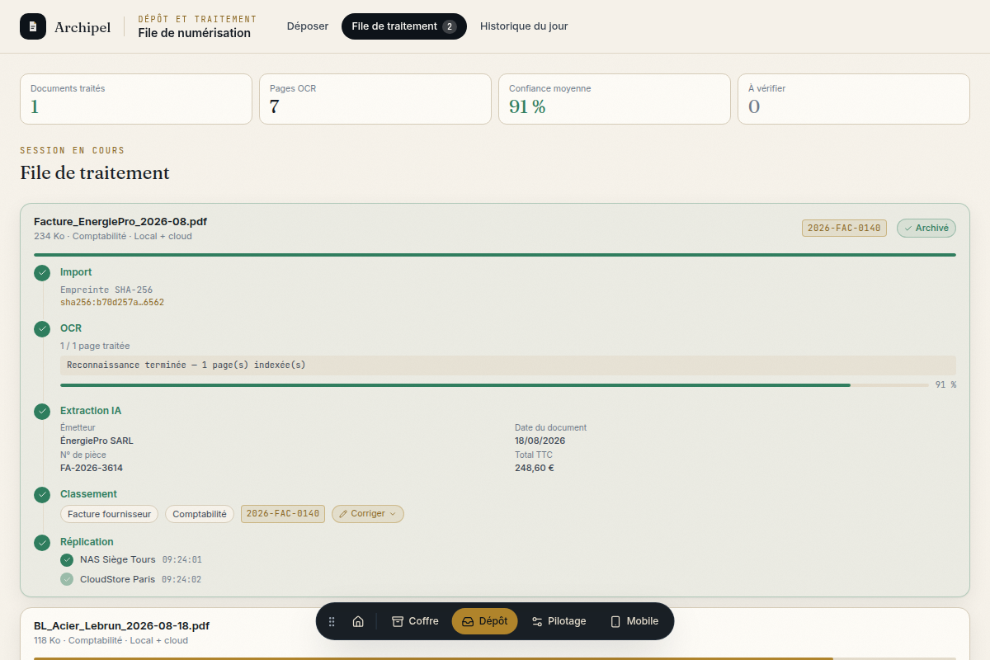The height and width of the screenshot is (660, 990).
Task: Select Dépôt in the bottom dock
Action: pos(485,621)
